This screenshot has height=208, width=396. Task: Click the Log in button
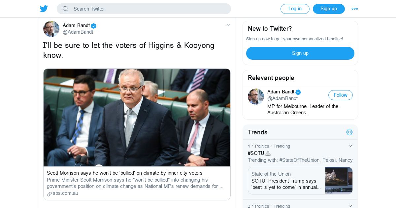295,9
